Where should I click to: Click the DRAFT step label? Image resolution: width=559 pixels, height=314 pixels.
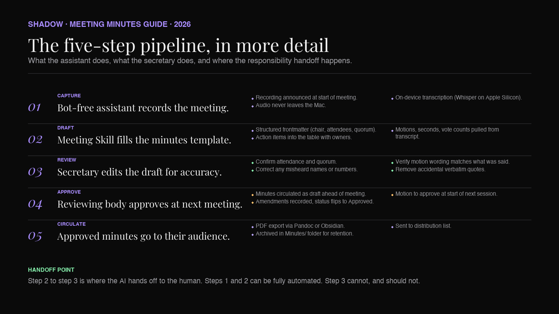click(x=65, y=128)
